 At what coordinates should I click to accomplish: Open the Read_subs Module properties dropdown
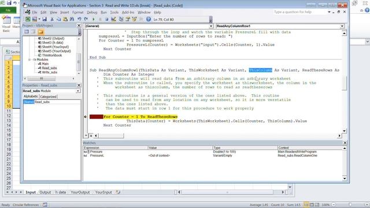point(78,91)
